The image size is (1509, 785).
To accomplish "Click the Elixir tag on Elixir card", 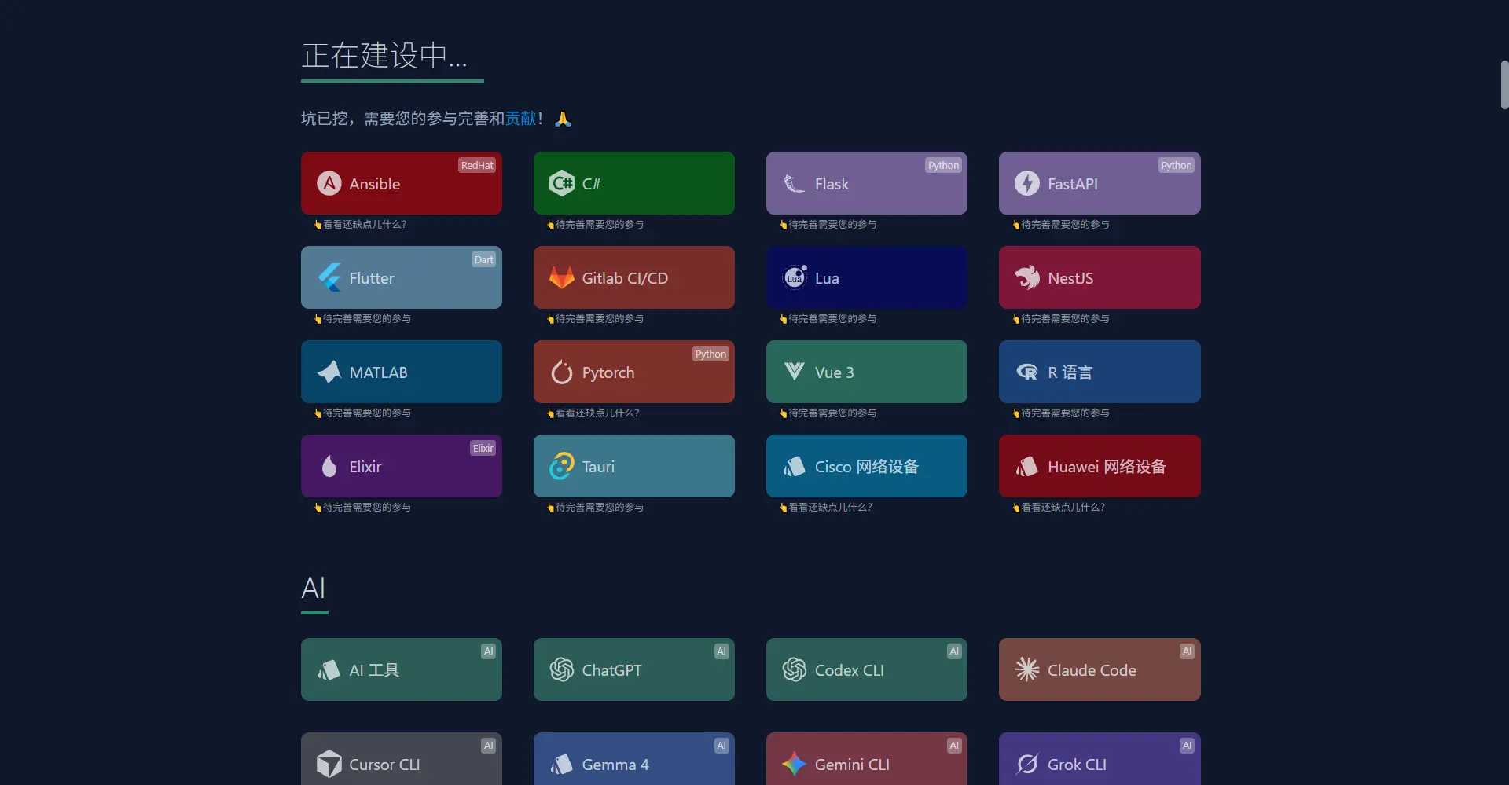I will pyautogui.click(x=483, y=448).
